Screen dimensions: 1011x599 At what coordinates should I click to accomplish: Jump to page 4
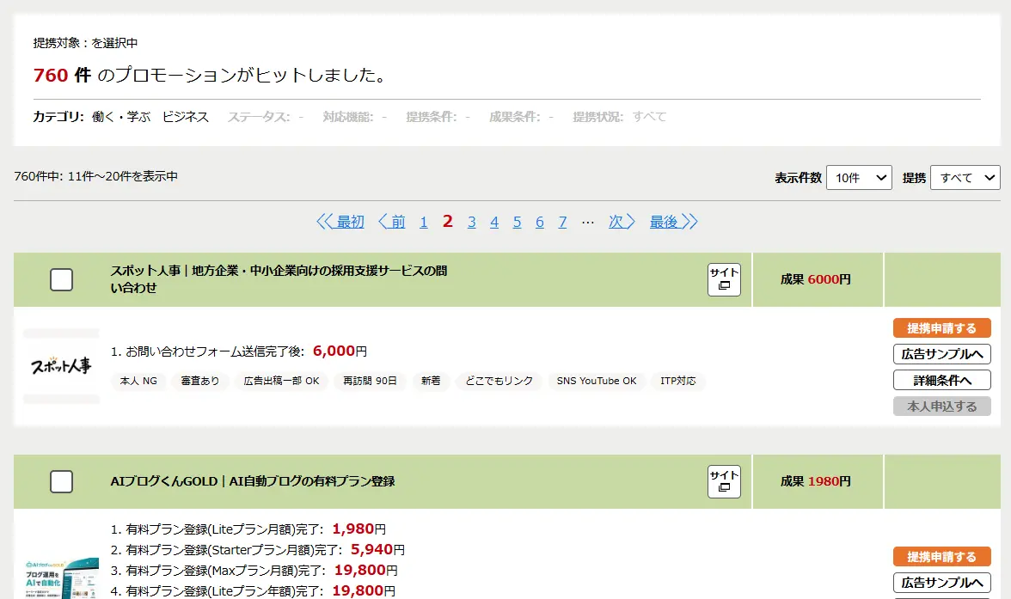click(494, 222)
